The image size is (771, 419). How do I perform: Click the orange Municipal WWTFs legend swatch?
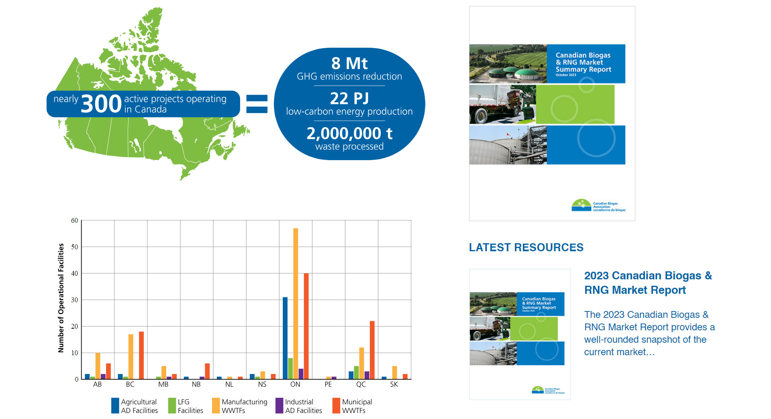click(x=337, y=406)
